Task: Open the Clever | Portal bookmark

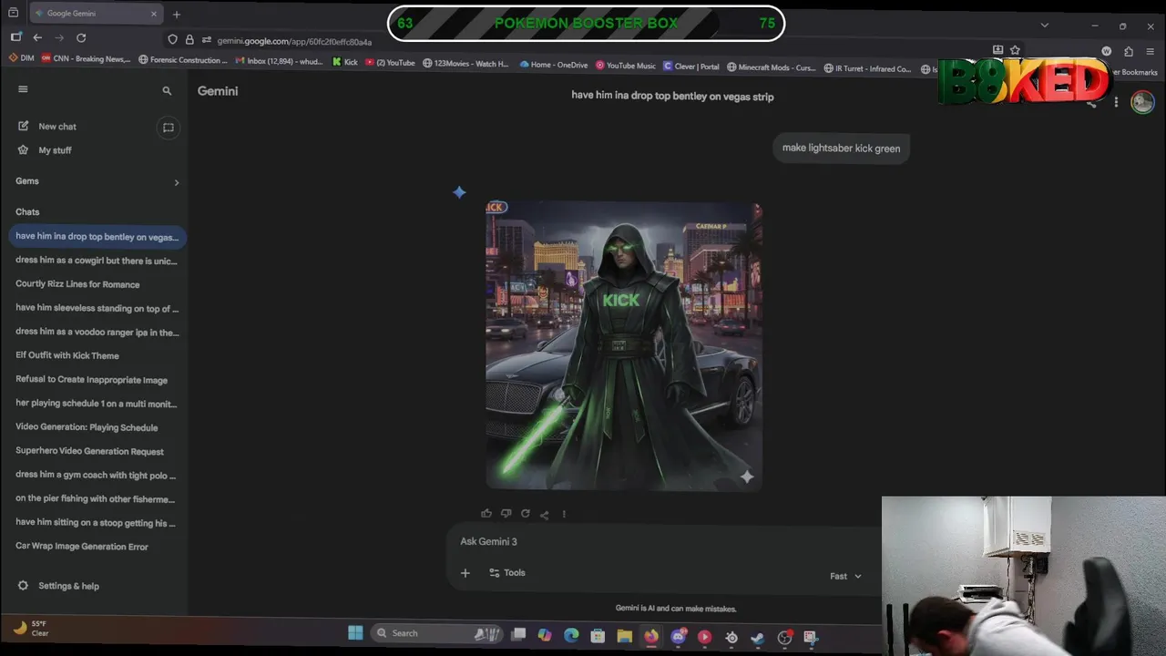Action: [690, 67]
